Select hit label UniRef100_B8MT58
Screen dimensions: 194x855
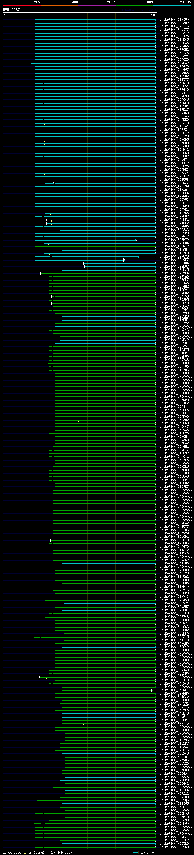pos(174,296)
